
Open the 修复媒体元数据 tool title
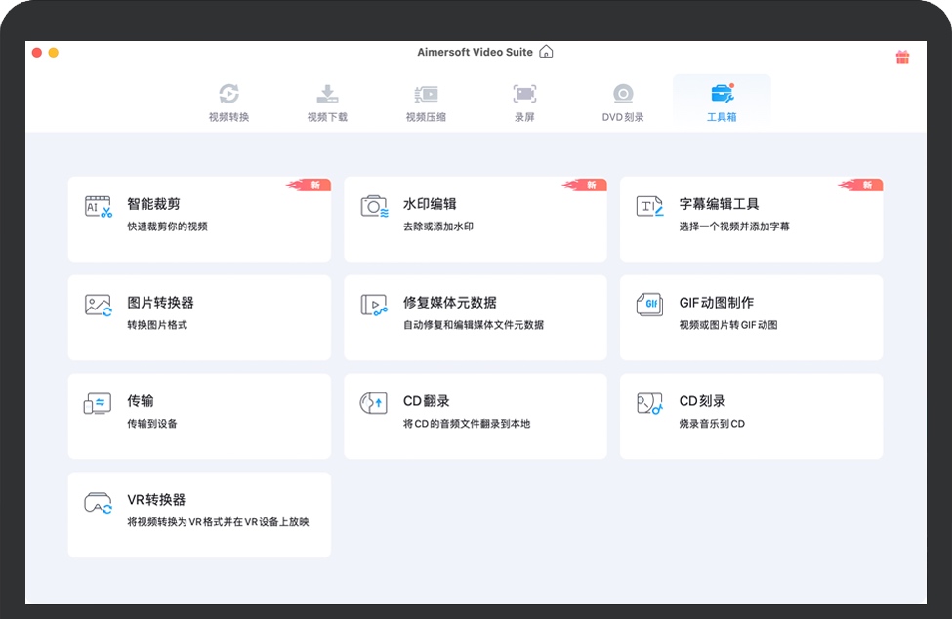(450, 303)
